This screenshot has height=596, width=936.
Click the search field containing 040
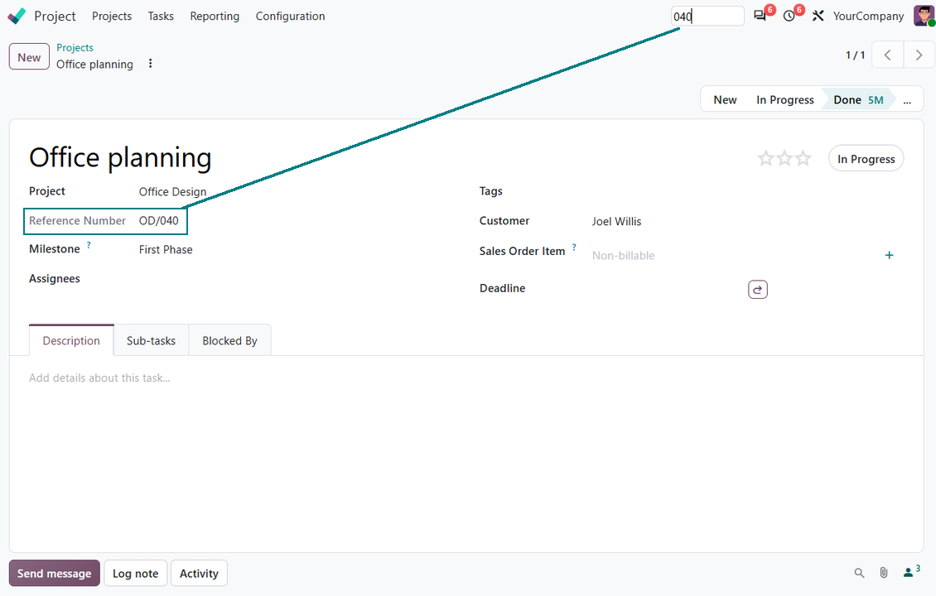click(707, 16)
